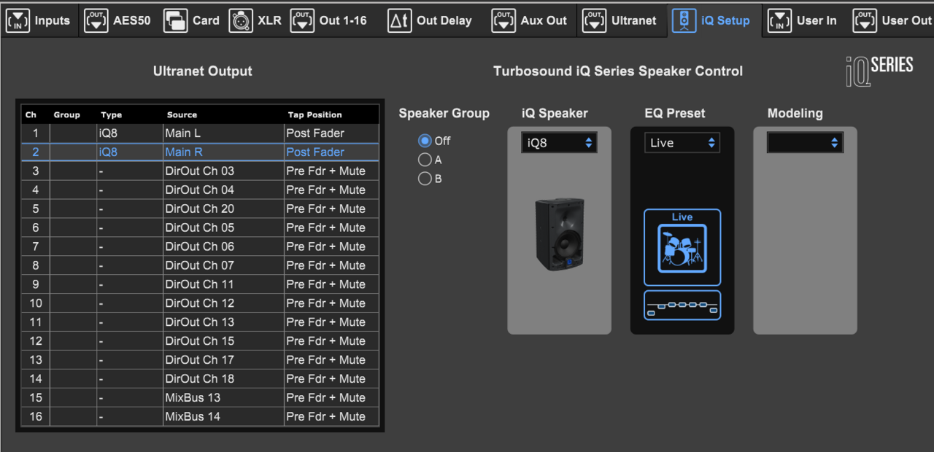This screenshot has width=934, height=452.
Task: Click the Inputs tab IN icon
Action: [18, 20]
